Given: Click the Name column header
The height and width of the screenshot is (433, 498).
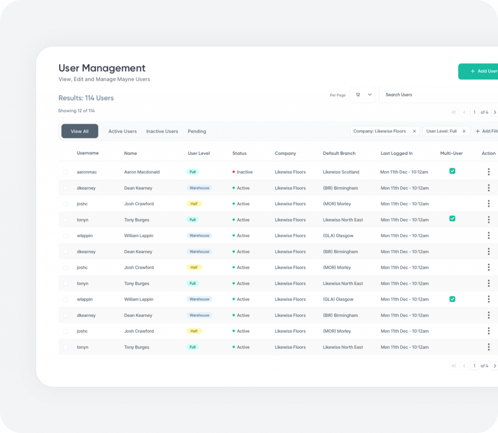Looking at the screenshot, I should pyautogui.click(x=130, y=153).
